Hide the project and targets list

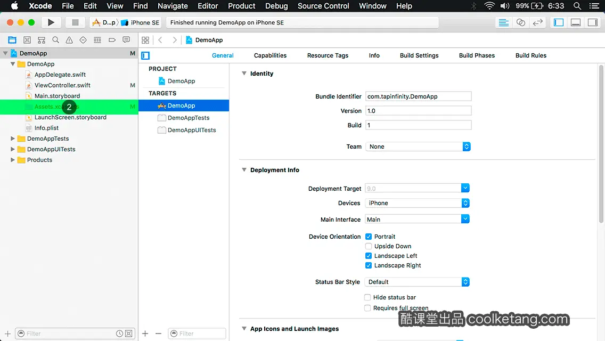coord(145,55)
